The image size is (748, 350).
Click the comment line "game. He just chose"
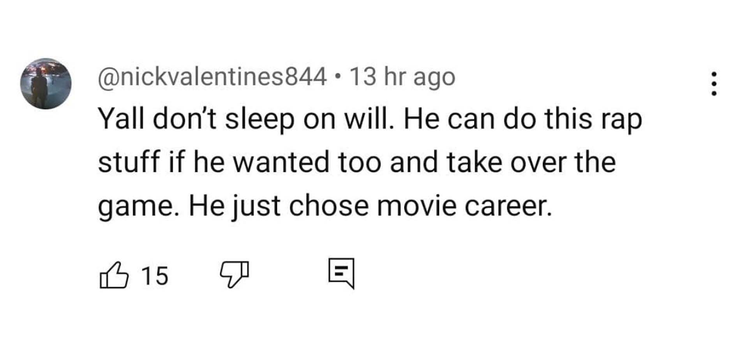(x=325, y=205)
